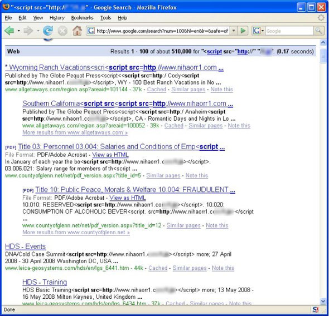This screenshot has width=329, height=316.
Task: Open the History menu
Action: [57, 18]
